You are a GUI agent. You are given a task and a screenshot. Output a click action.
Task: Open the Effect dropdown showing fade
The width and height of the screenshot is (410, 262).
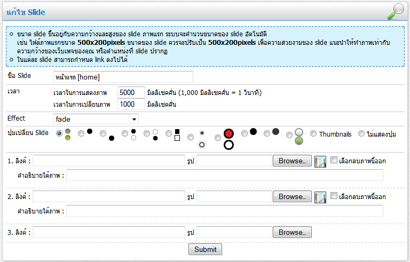point(96,119)
